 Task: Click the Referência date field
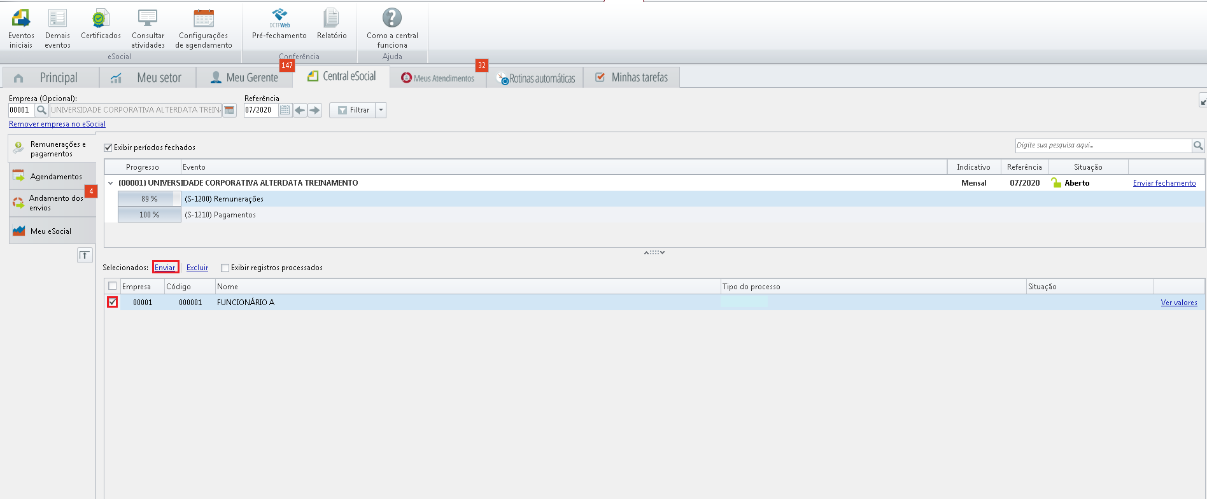tap(261, 110)
